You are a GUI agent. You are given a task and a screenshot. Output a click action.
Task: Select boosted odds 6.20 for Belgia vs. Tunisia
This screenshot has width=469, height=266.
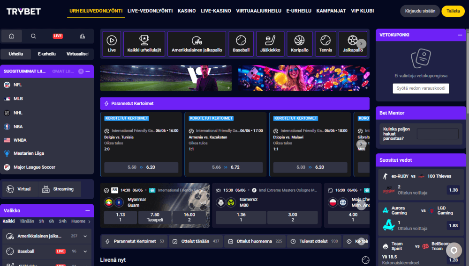(141, 167)
